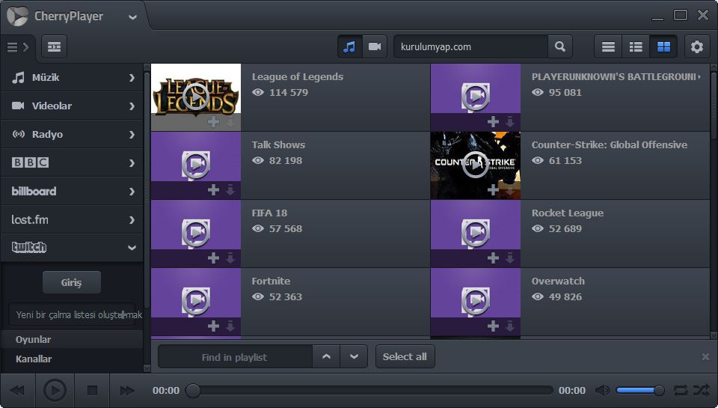This screenshot has height=408, width=718.
Task: Download arrow on Talk Shows tile
Action: pos(230,190)
